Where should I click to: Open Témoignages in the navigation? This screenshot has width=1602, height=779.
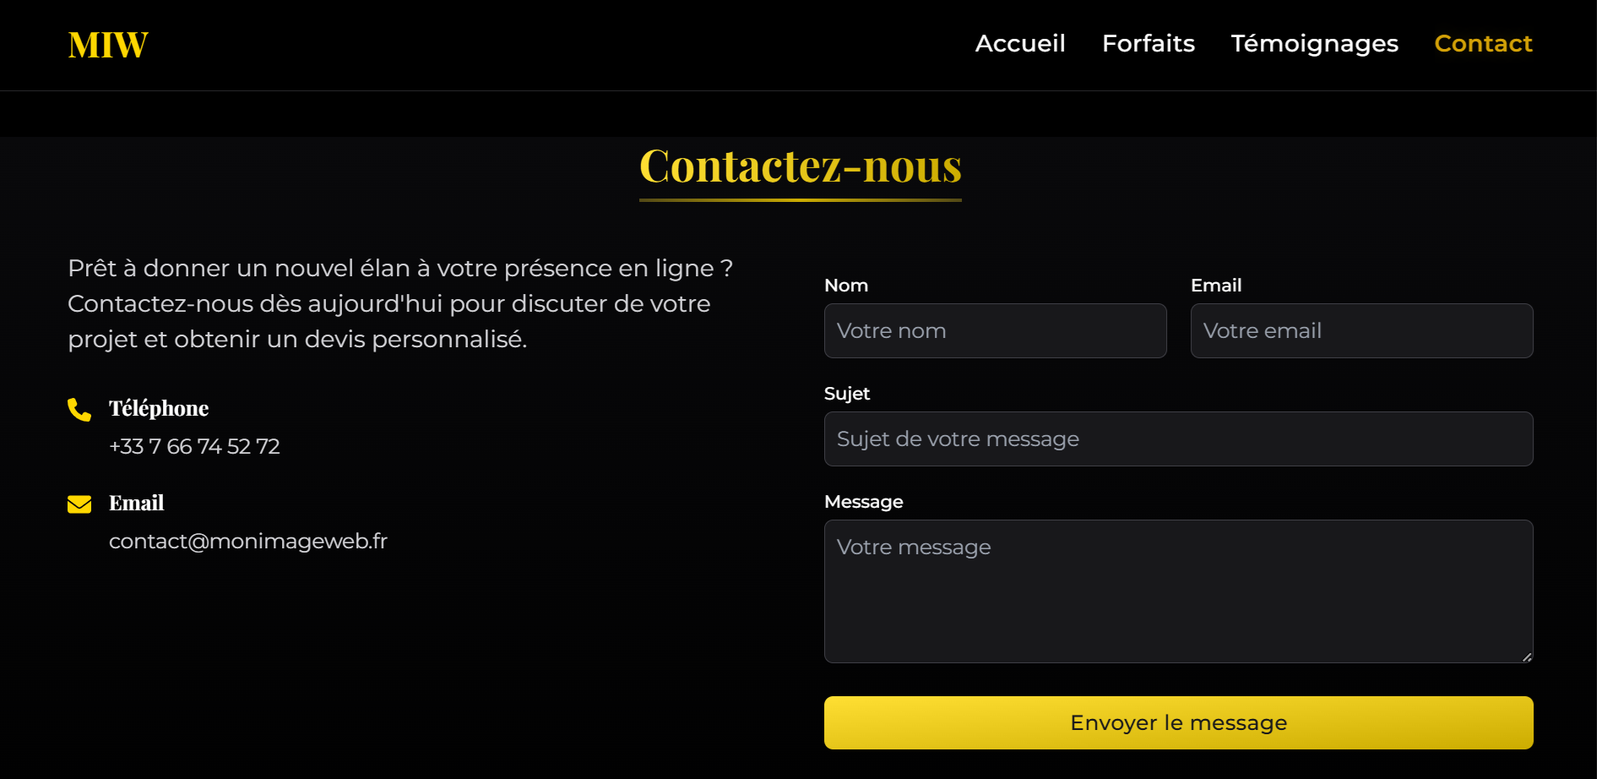[1315, 43]
